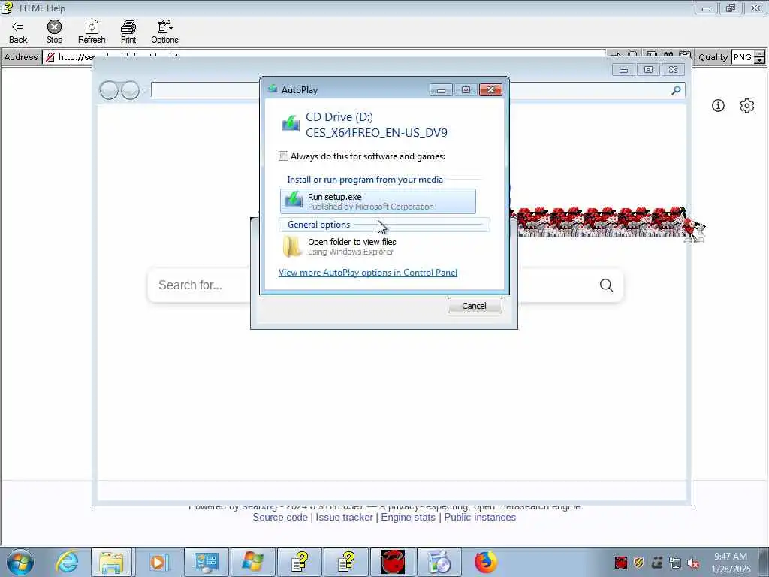Screen dimensions: 769x577
Task: Choose Run setup.exe in AutoPlay
Action: [x=378, y=201]
